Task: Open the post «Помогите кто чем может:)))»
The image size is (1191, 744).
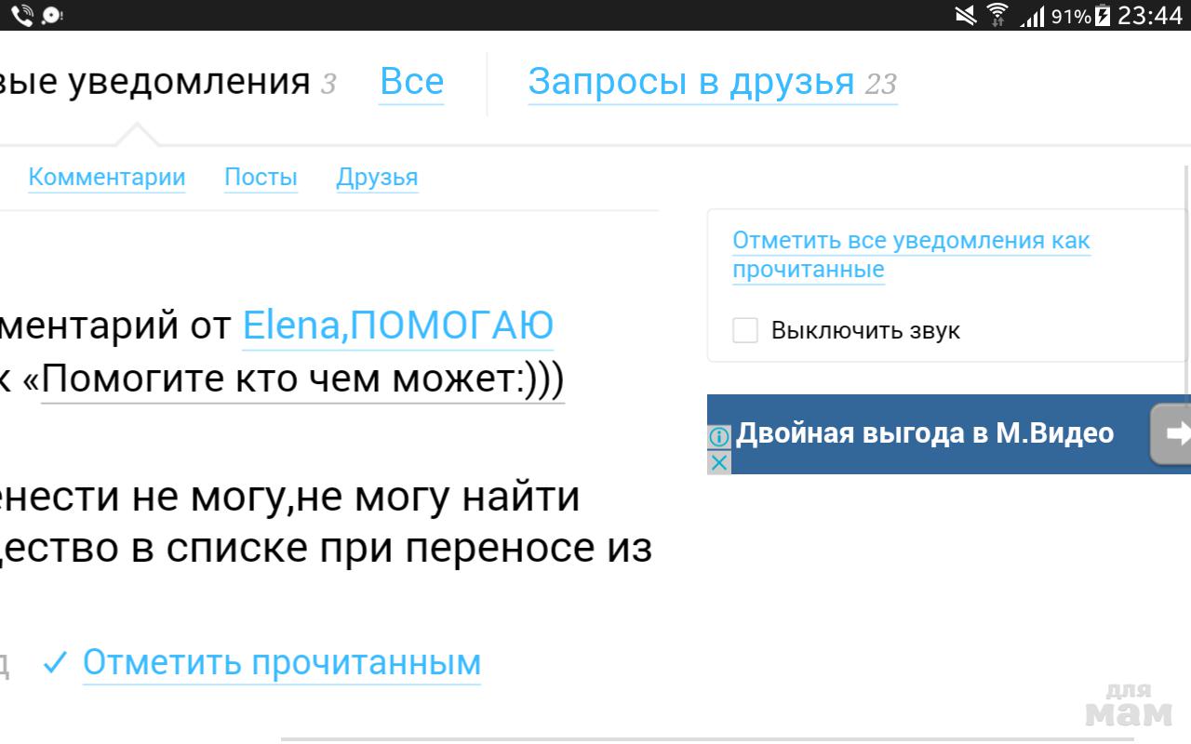Action: pyautogui.click(x=302, y=379)
